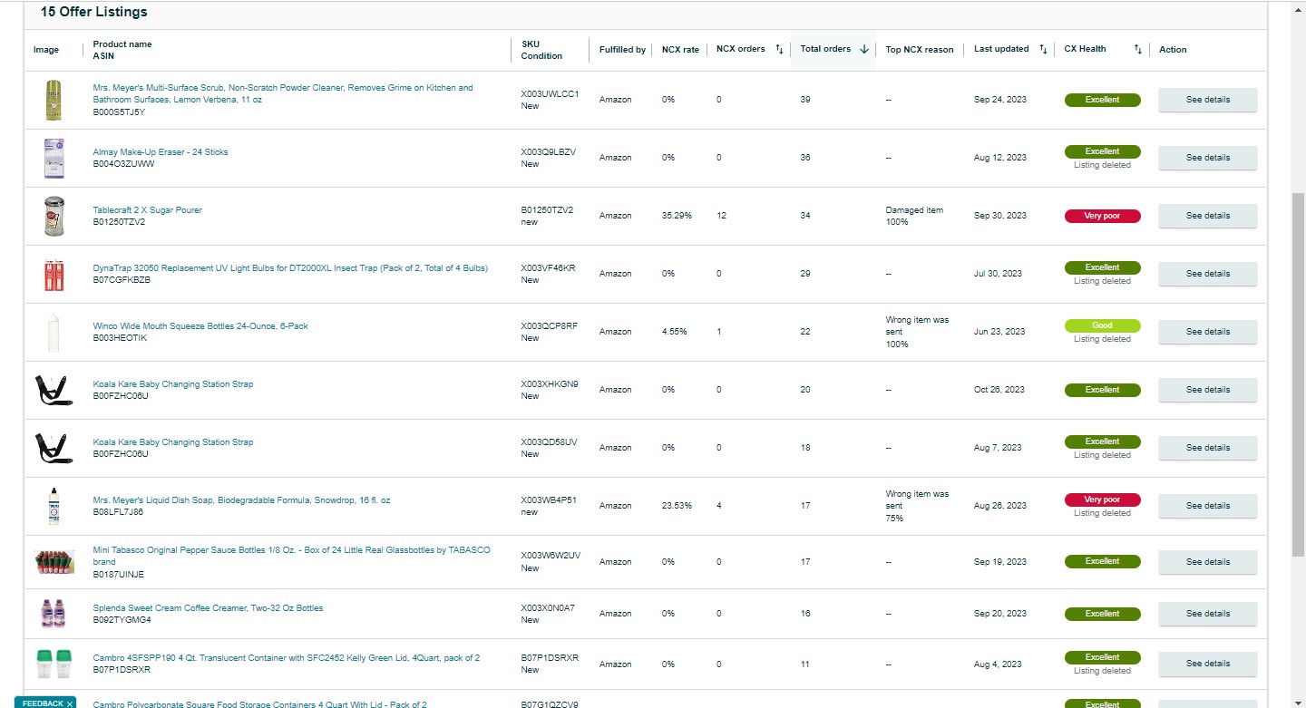The width and height of the screenshot is (1306, 708).
Task: Click the Tablecraft Sugar Pourer thumbnail
Action: coord(54,216)
